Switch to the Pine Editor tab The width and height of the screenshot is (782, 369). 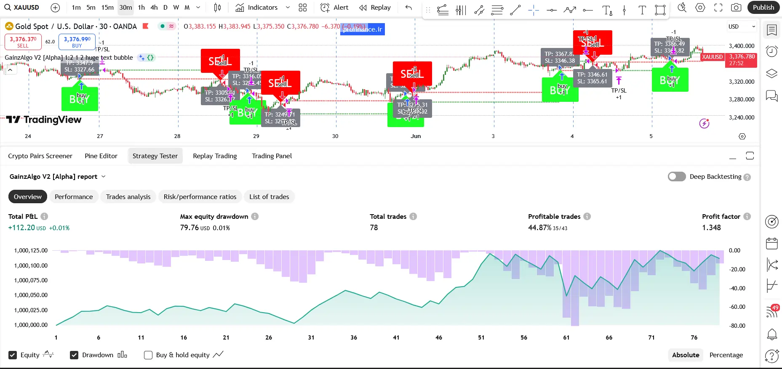(101, 156)
